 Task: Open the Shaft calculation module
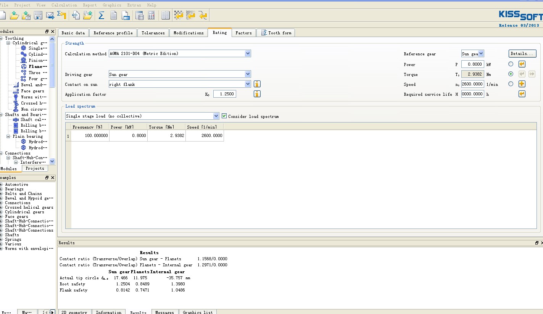click(x=33, y=119)
